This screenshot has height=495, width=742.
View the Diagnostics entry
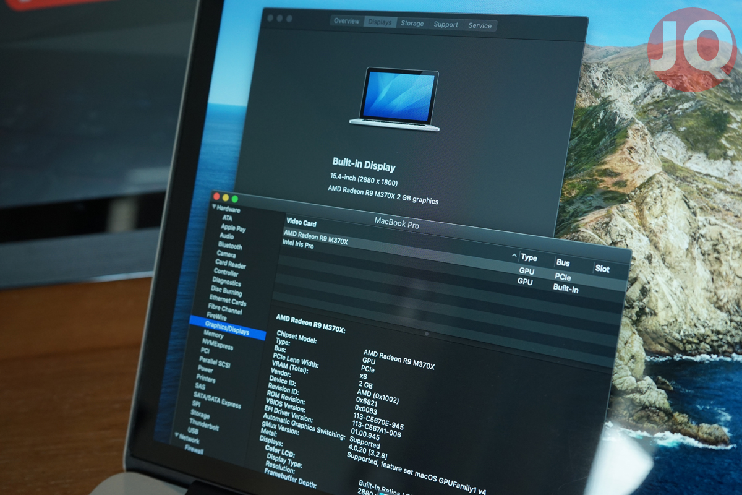click(226, 282)
